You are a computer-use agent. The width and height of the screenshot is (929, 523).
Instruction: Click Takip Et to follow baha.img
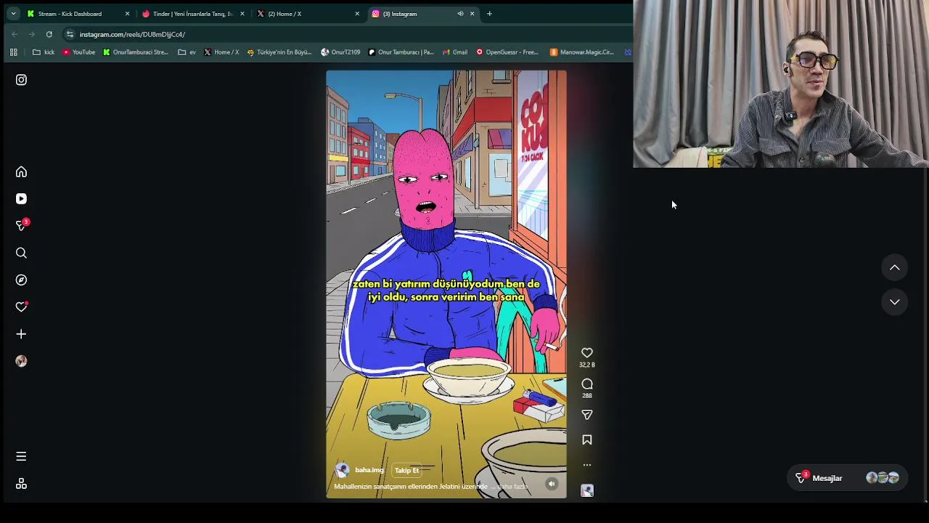(x=406, y=470)
